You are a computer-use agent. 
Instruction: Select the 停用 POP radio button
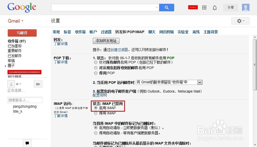(x=96, y=73)
